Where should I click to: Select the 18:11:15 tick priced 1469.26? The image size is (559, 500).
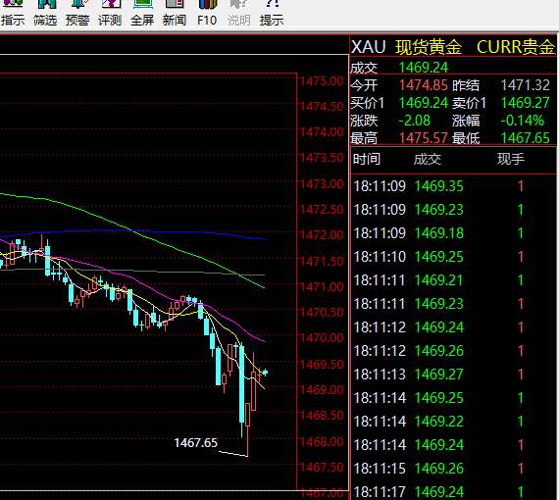point(453,469)
